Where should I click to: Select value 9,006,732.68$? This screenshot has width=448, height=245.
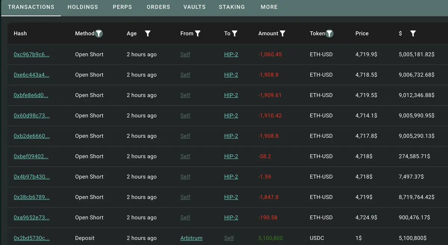(x=417, y=75)
